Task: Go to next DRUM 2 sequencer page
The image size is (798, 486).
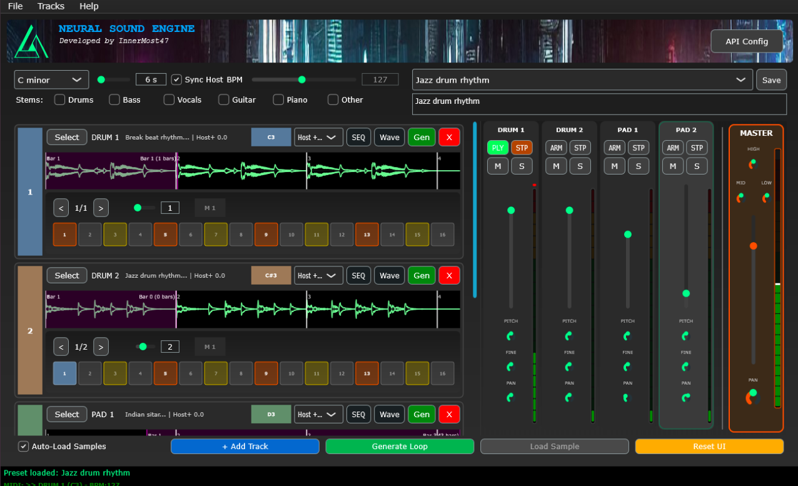Action: pyautogui.click(x=101, y=347)
